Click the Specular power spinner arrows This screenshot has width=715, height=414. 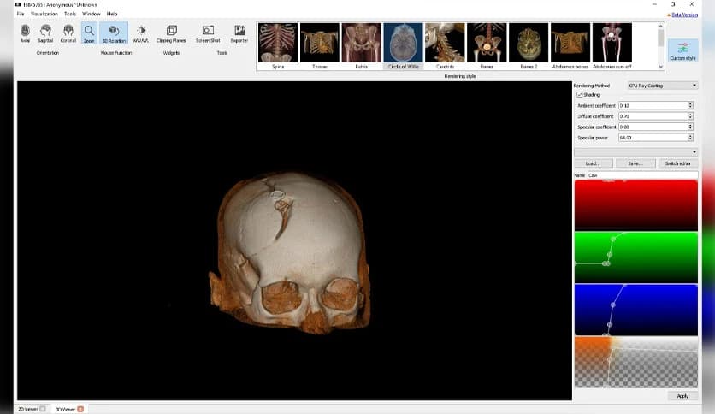pyautogui.click(x=690, y=137)
